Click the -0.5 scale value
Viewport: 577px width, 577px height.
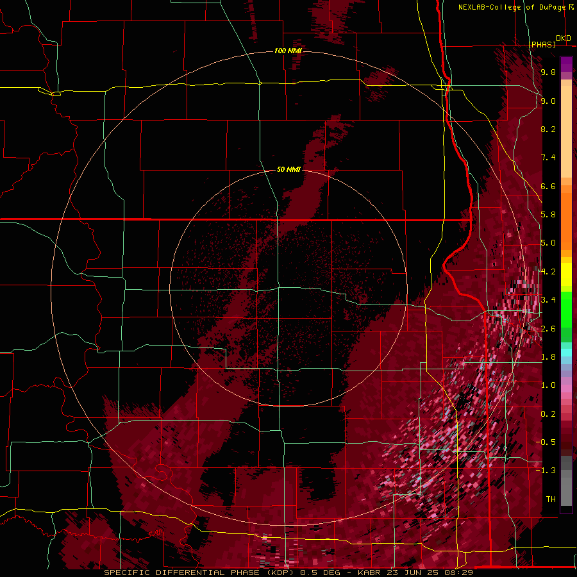tap(546, 442)
